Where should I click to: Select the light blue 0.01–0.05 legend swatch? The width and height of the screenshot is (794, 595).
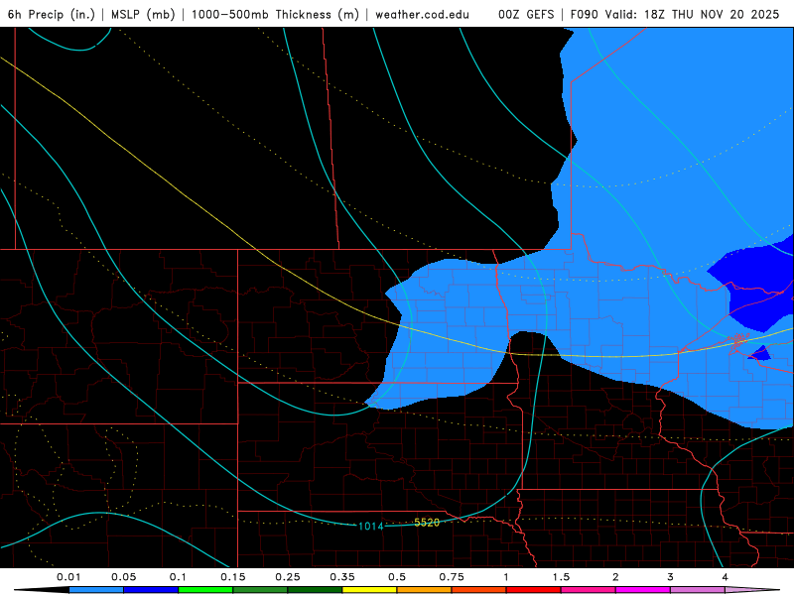(96, 590)
